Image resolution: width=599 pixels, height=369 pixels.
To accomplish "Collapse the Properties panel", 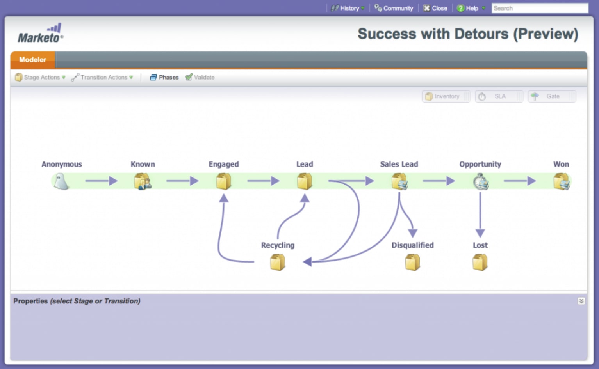I will point(581,301).
